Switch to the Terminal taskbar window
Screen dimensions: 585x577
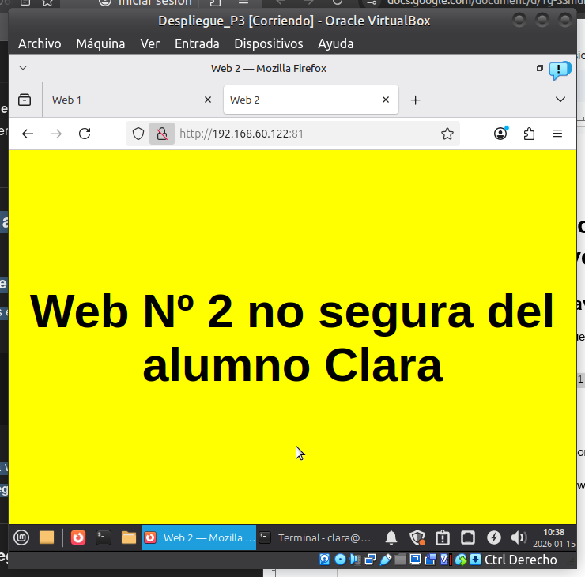316,537
